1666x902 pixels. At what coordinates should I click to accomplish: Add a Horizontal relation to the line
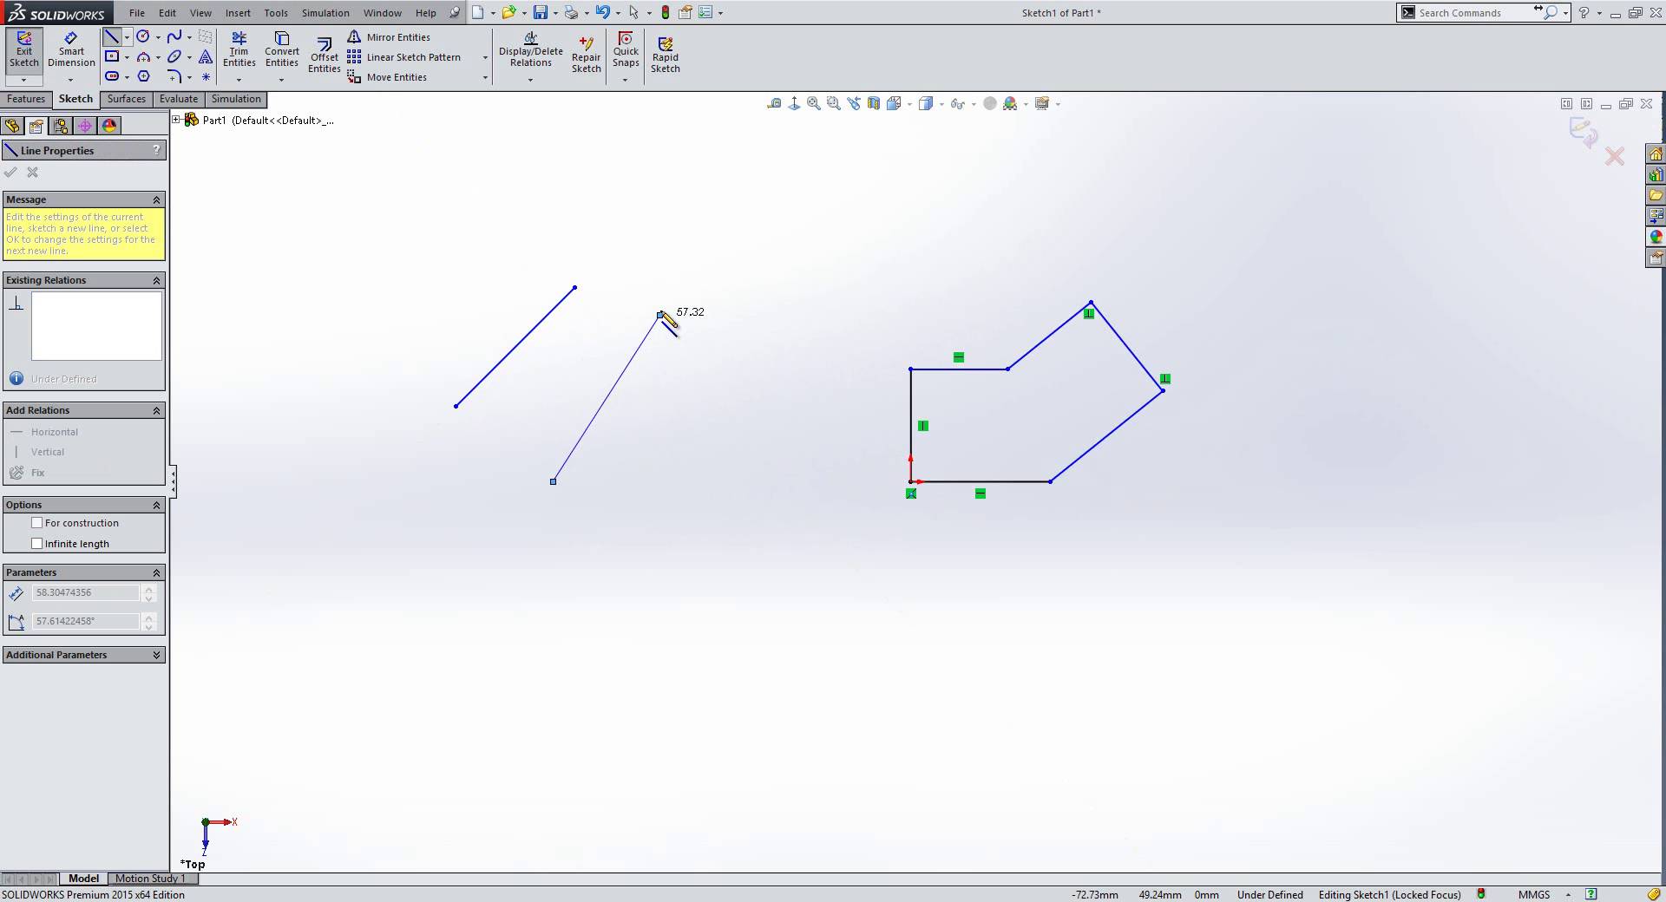56,431
